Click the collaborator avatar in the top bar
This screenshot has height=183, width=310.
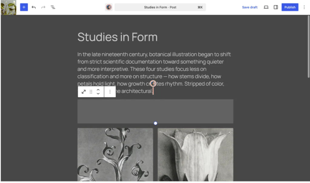[x=109, y=7]
